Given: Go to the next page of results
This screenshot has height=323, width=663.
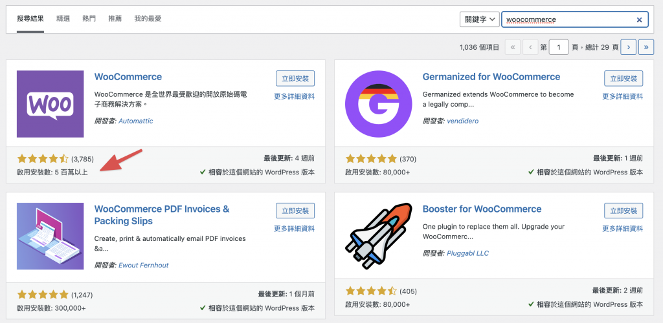Looking at the screenshot, I should tap(628, 47).
